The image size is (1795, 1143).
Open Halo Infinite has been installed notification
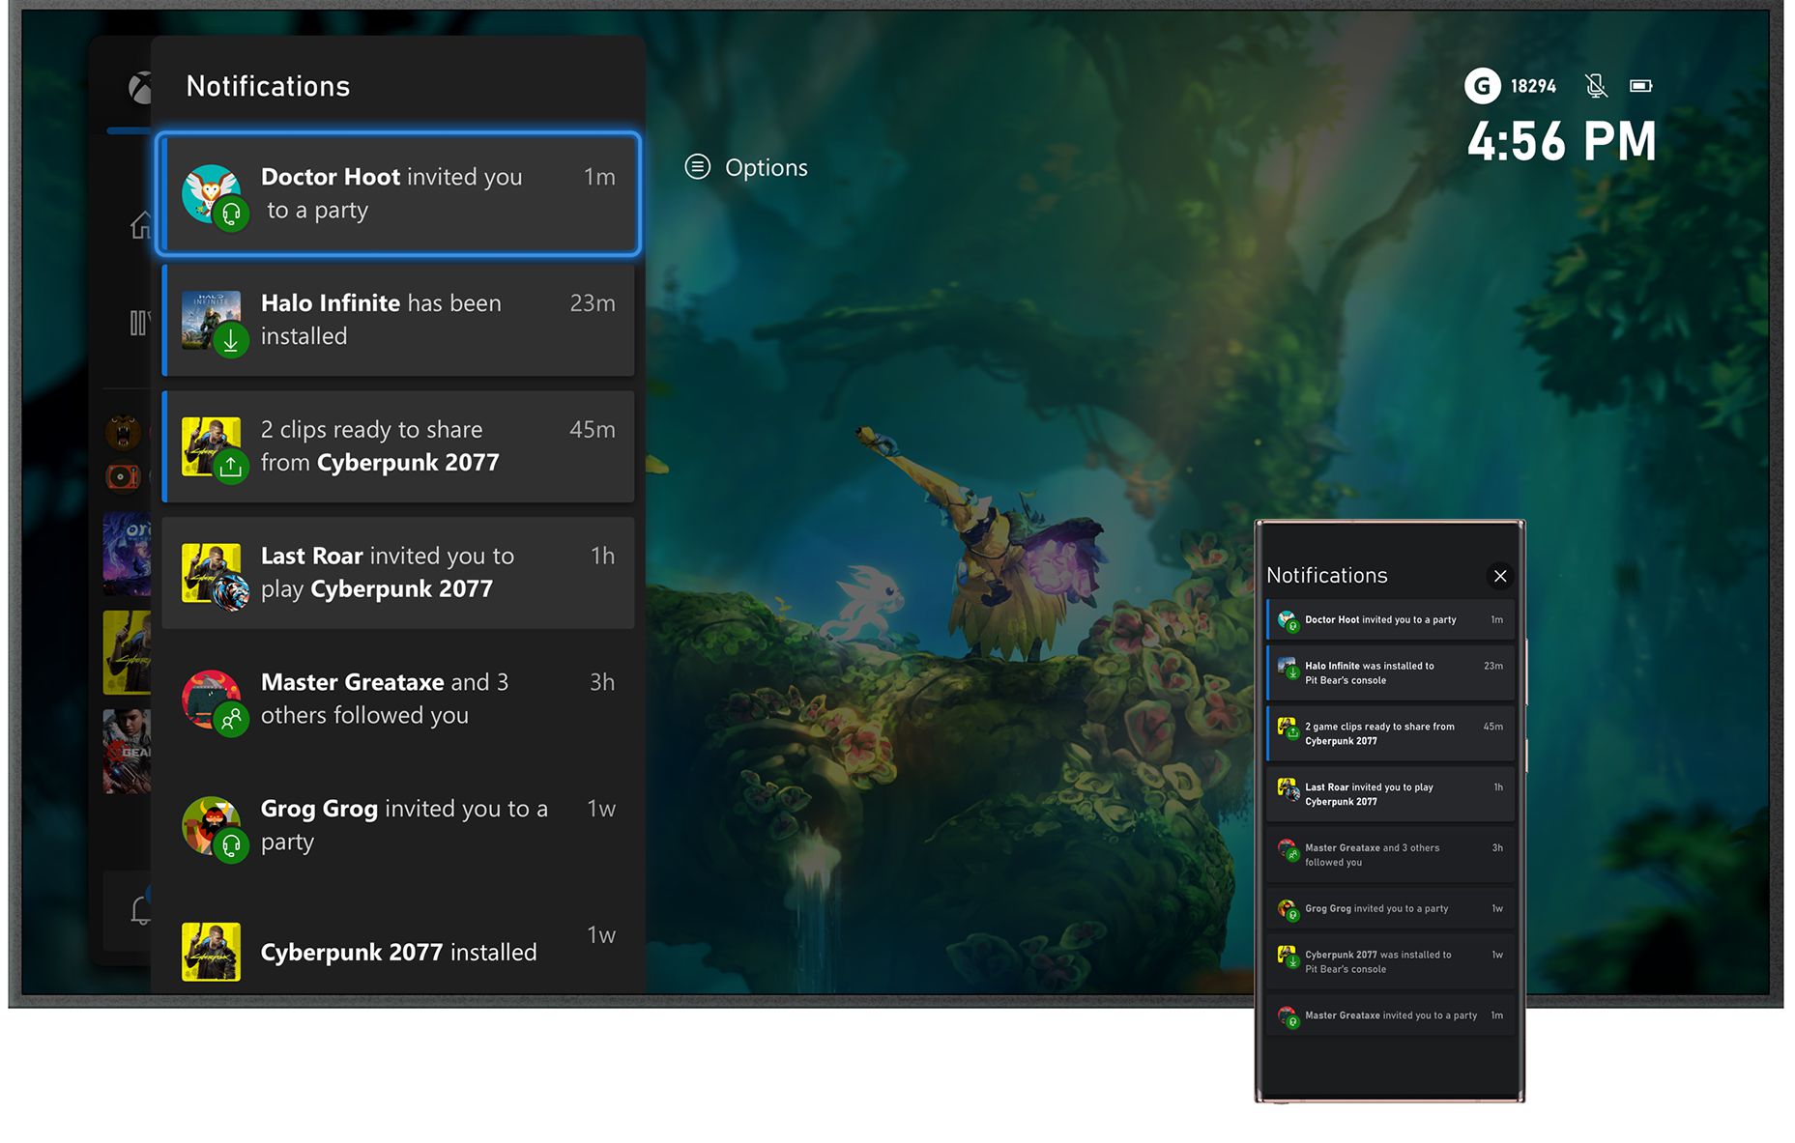398,320
